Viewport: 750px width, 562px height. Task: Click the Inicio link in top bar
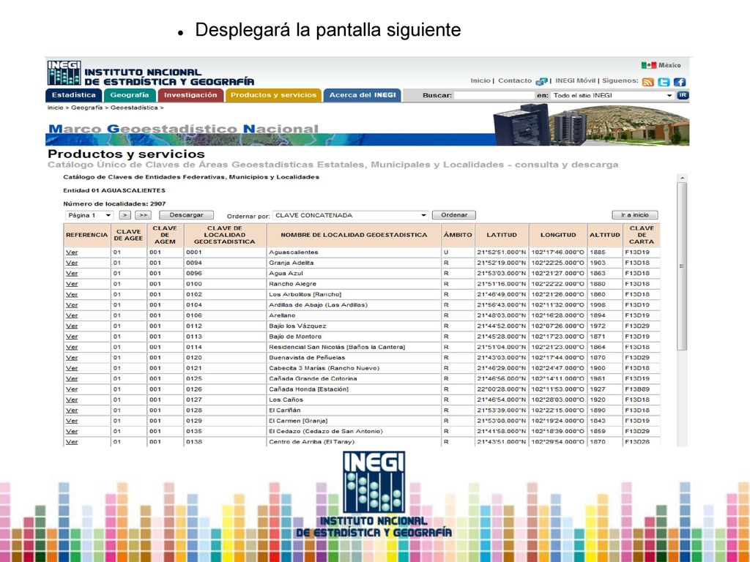click(480, 80)
